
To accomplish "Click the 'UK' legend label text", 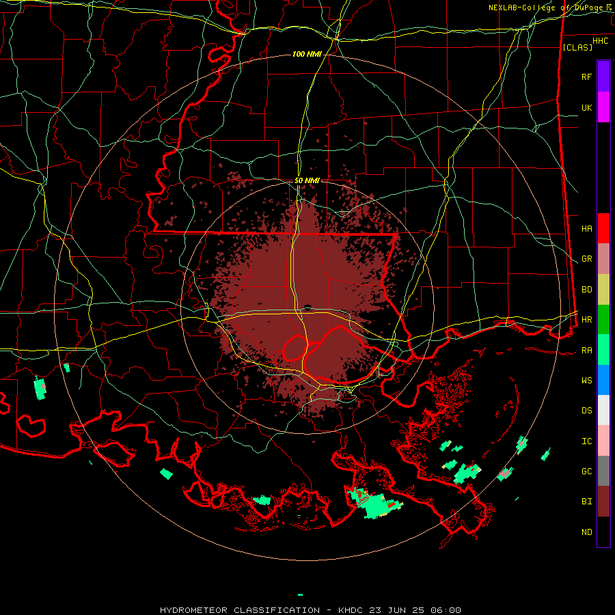I will click(586, 107).
